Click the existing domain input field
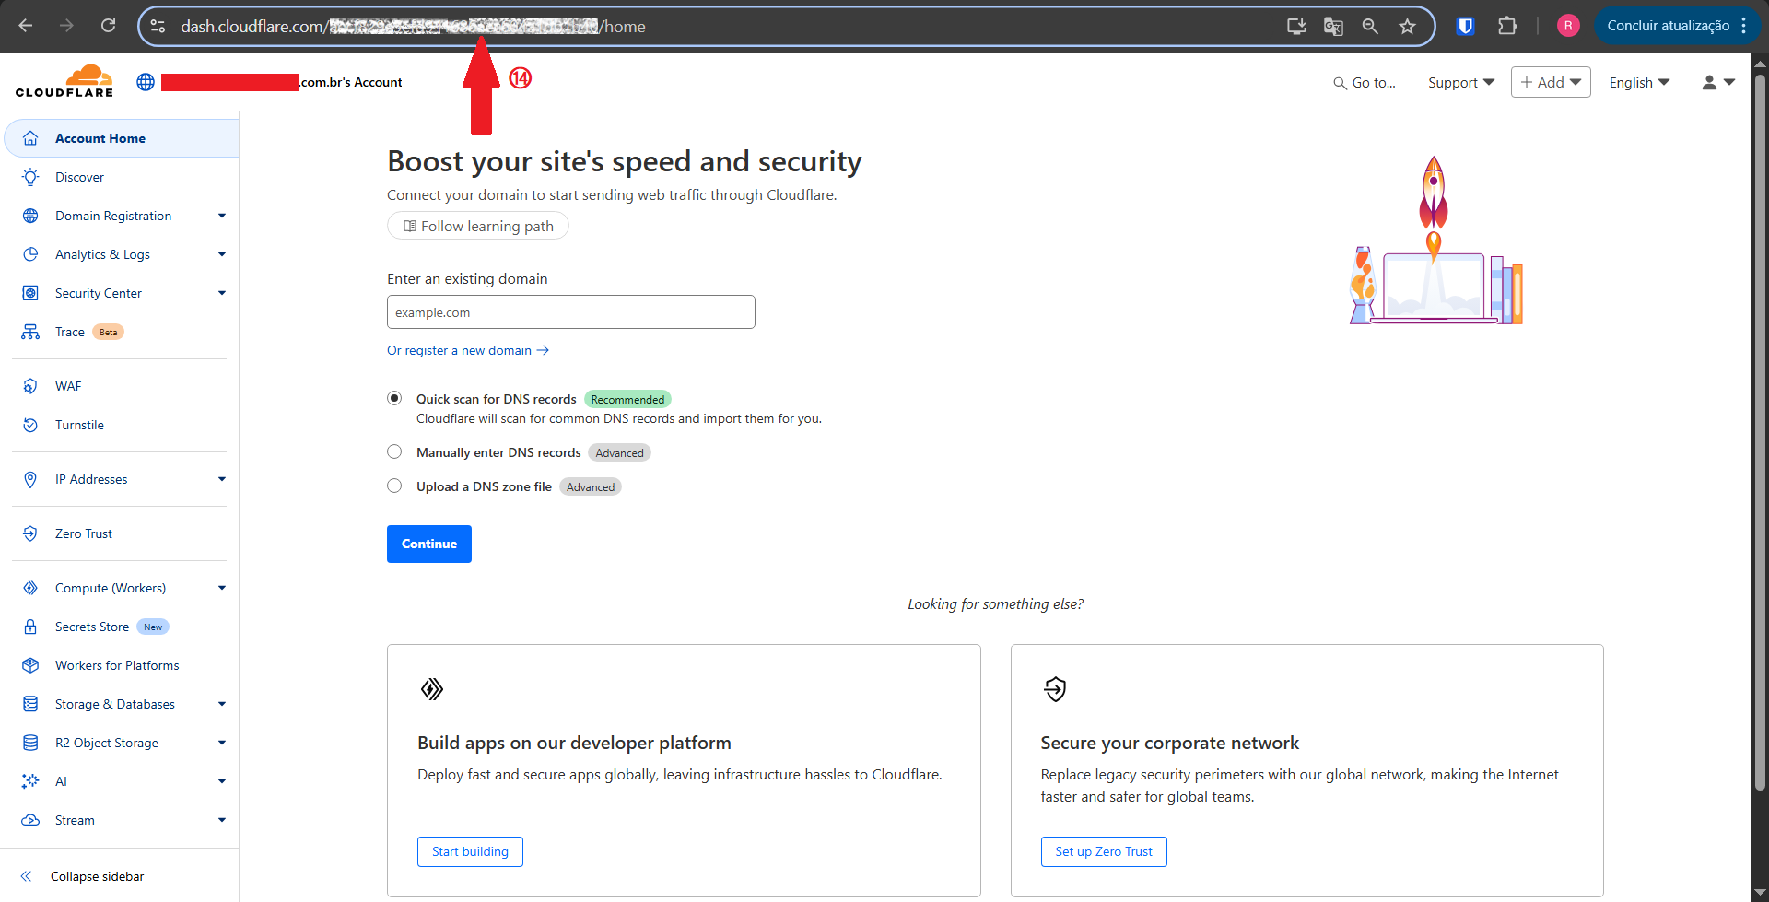The width and height of the screenshot is (1769, 902). point(571,312)
